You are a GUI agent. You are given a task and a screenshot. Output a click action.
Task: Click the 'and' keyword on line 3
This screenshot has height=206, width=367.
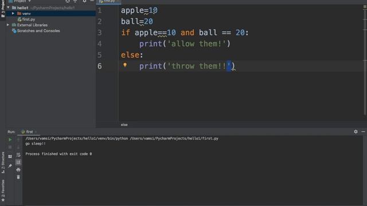click(x=188, y=33)
